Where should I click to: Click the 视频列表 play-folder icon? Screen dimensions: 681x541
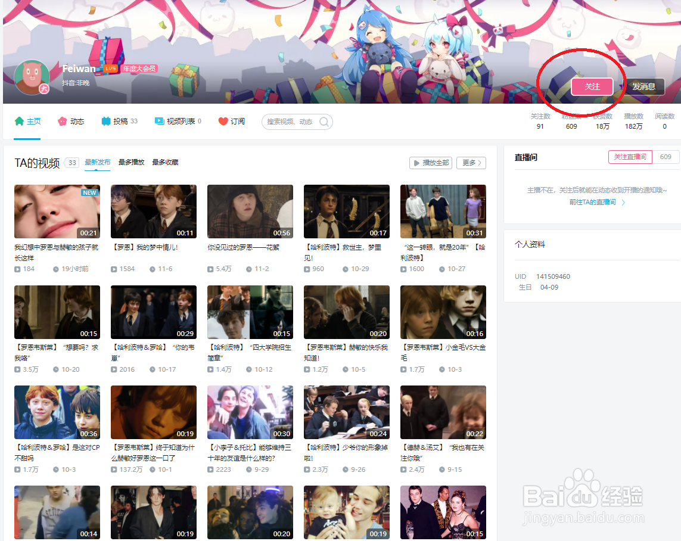click(x=160, y=121)
